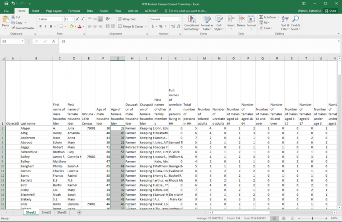This screenshot has height=222, width=342.
Task: Apply the red Font Color swatch
Action: [80, 26]
